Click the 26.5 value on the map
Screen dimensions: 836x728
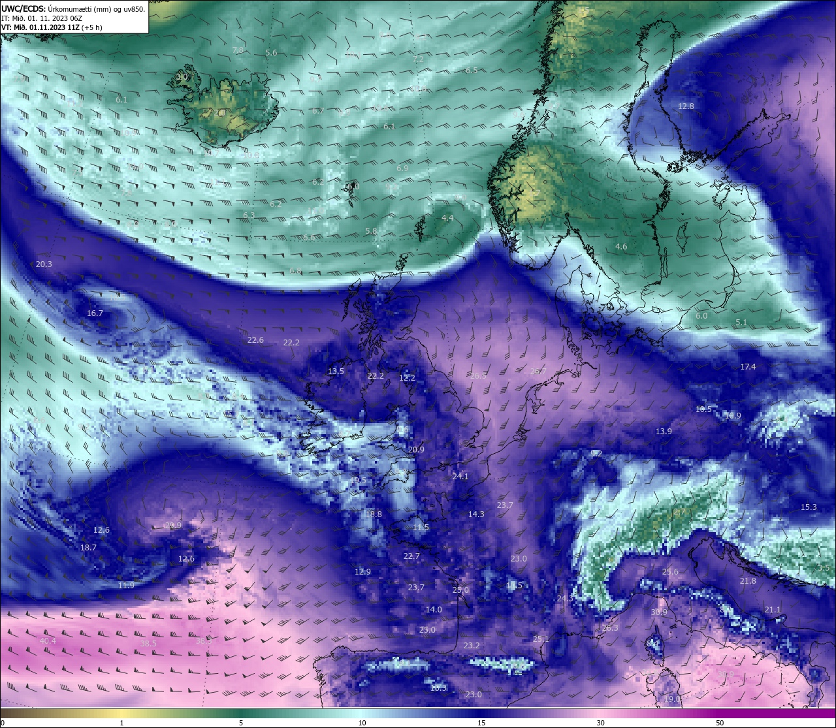(478, 376)
